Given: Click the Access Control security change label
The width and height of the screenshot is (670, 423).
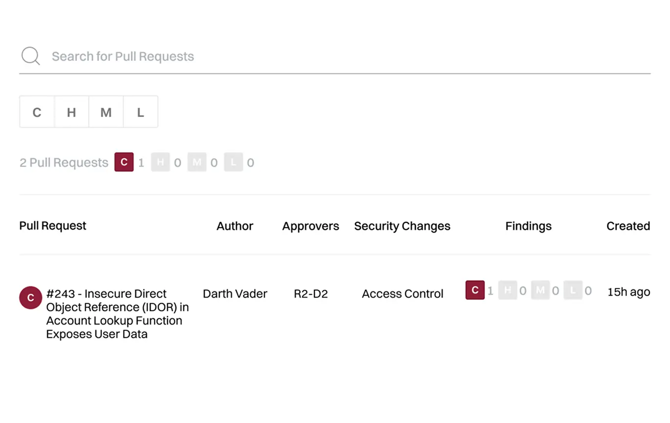Looking at the screenshot, I should point(402,294).
